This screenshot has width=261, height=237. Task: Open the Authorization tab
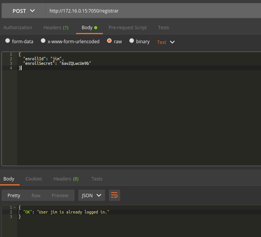coord(18,28)
